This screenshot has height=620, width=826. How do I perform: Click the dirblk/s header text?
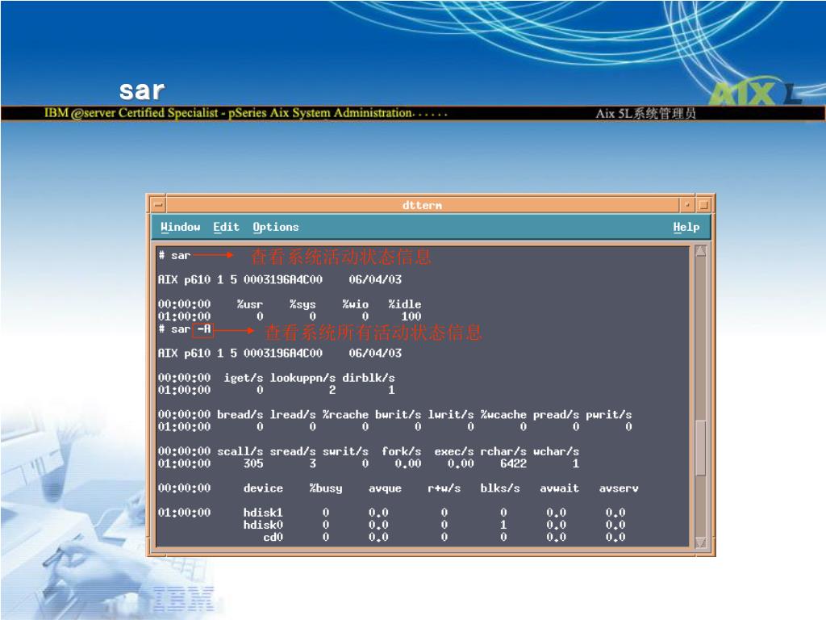368,378
